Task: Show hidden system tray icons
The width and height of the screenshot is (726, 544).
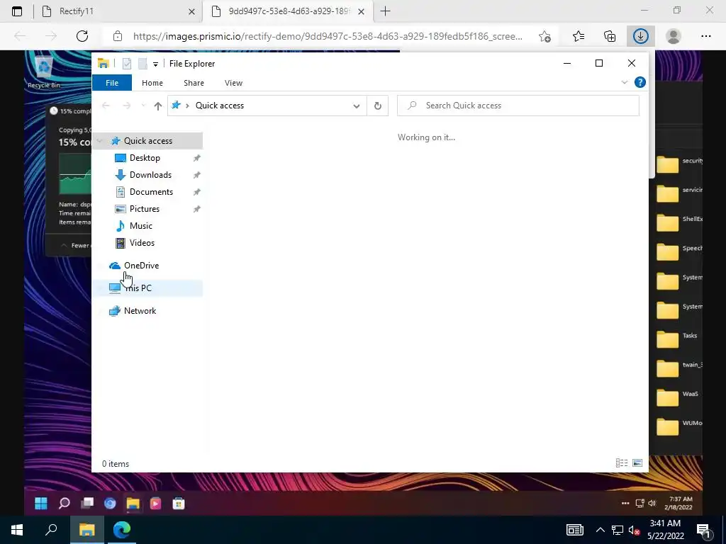Action: [600, 530]
